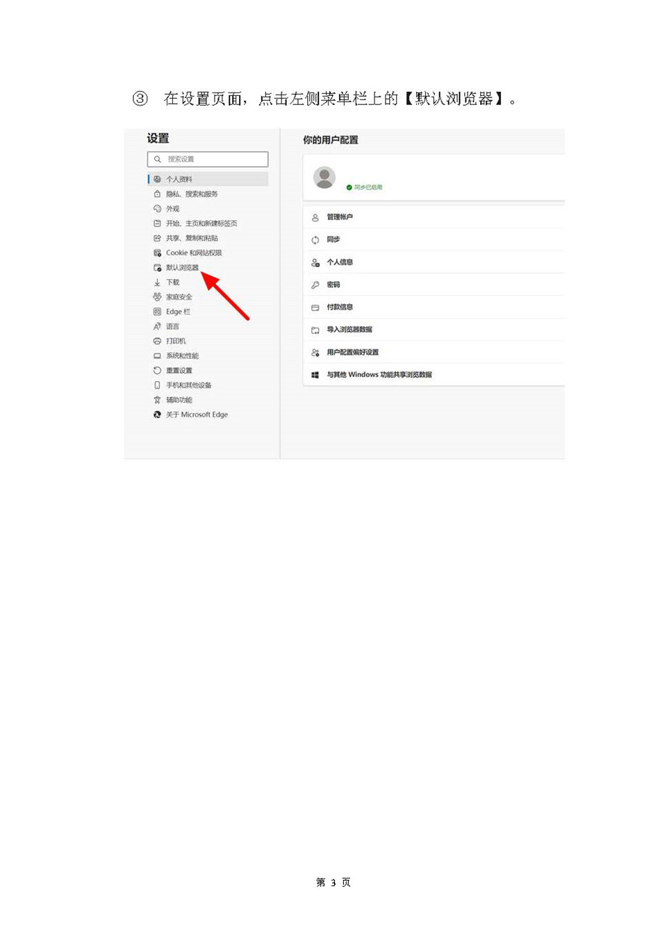This screenshot has width=667, height=944.
Task: Click the 搜索设置 search box
Action: (208, 159)
